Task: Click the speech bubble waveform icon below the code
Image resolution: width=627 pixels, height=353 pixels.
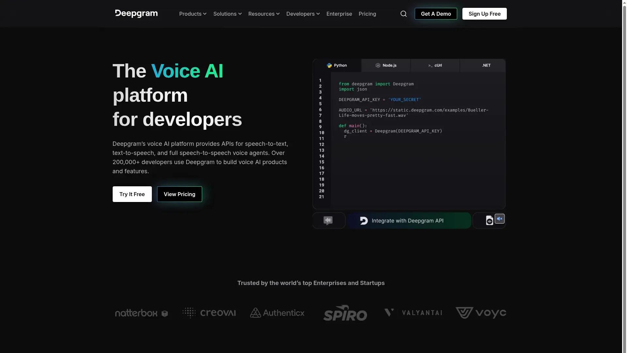Action: tap(329, 220)
